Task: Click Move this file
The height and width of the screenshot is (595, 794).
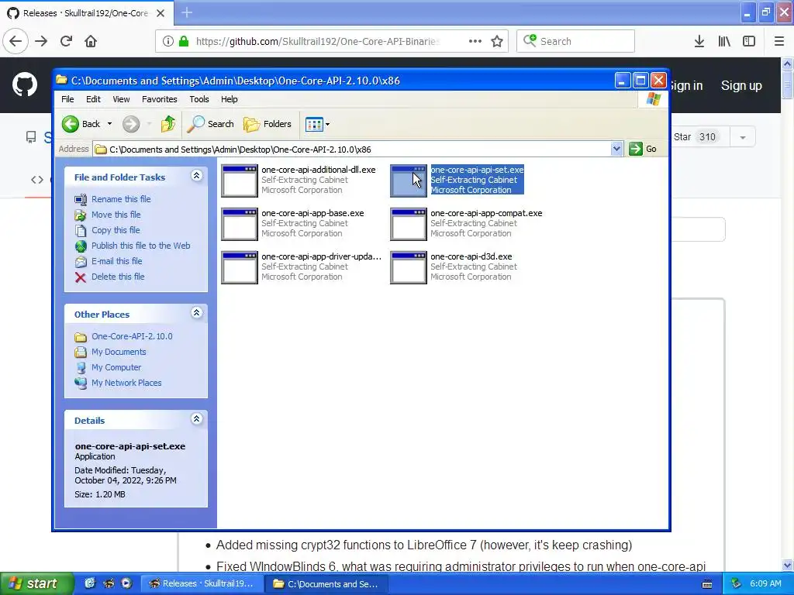Action: (116, 215)
